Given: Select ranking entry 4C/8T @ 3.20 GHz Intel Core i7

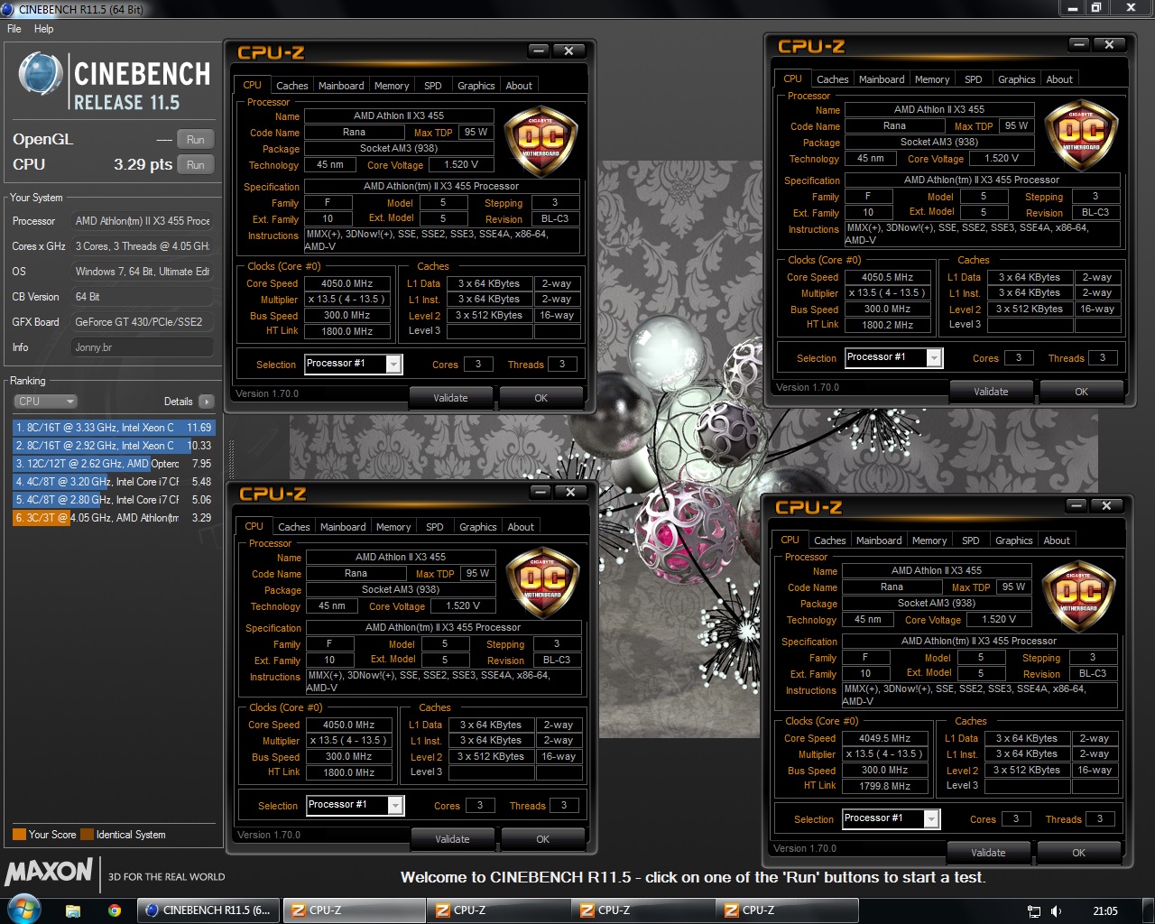Looking at the screenshot, I should pyautogui.click(x=113, y=482).
